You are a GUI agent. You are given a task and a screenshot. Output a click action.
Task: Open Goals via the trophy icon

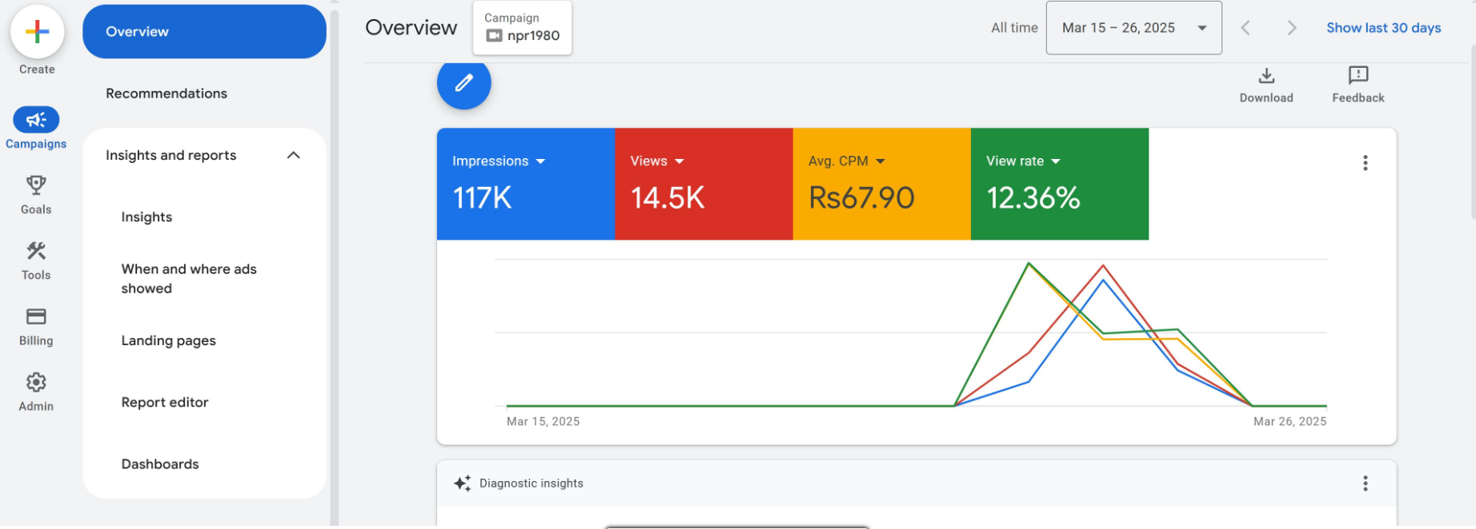coord(36,186)
